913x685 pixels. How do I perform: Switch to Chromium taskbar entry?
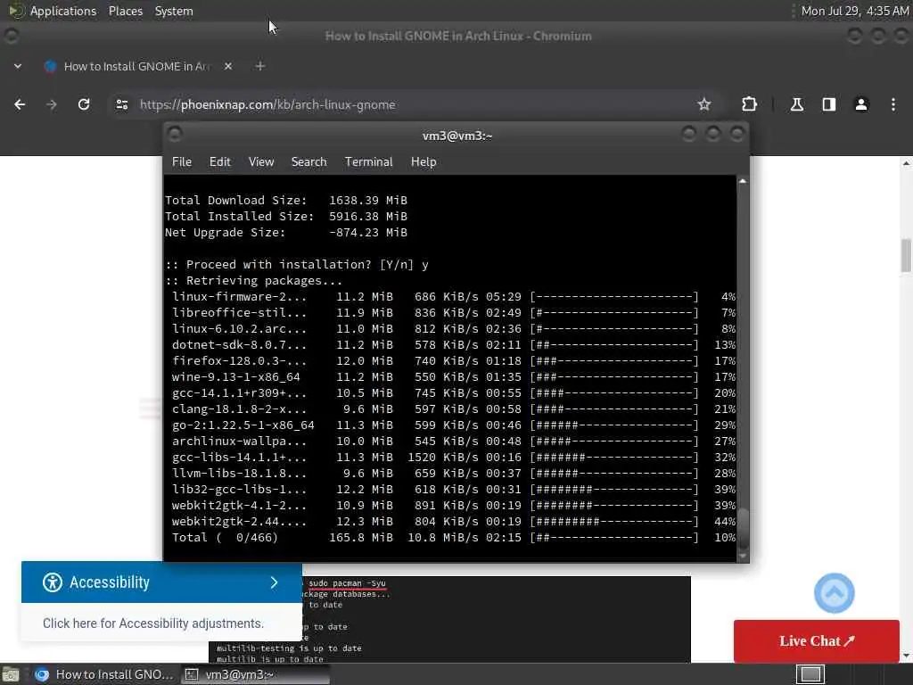[x=103, y=674]
